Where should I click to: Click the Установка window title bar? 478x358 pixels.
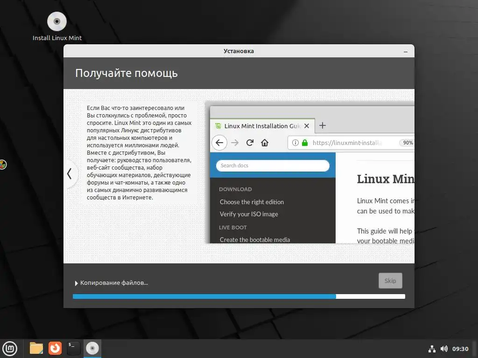tap(239, 51)
